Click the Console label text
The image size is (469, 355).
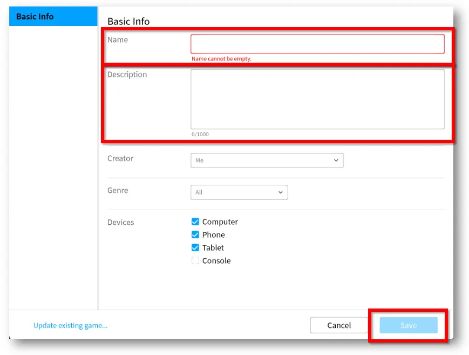pyautogui.click(x=216, y=260)
